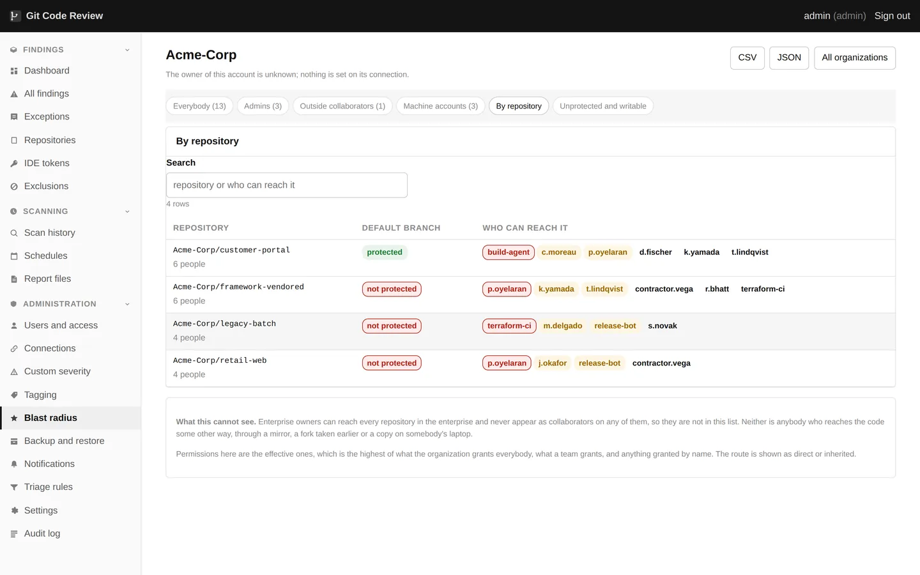This screenshot has height=575, width=920.
Task: Click the Repositories sidebar icon
Action: [x=14, y=141]
